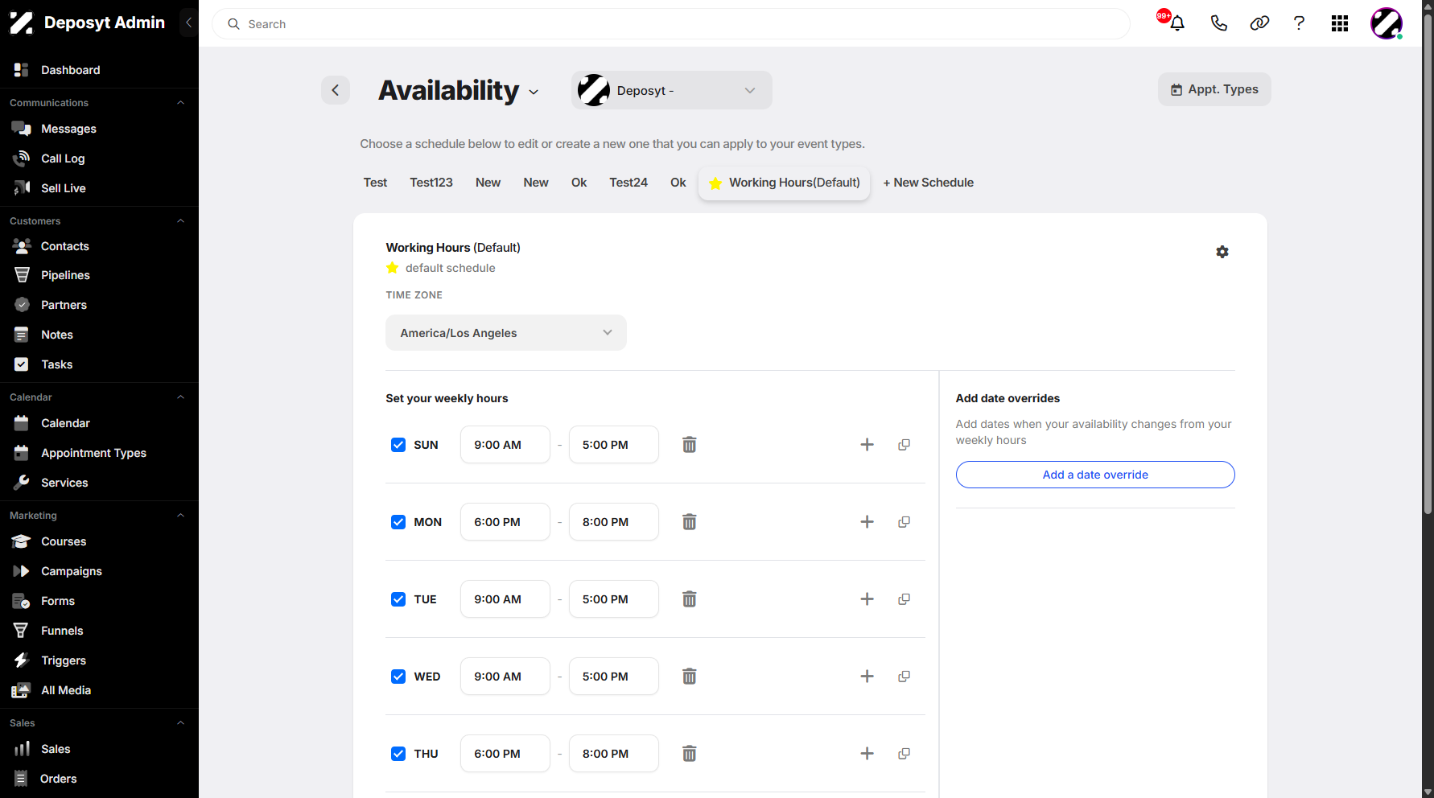Screen dimensions: 1434x798
Task: Click the Search input field
Action: [671, 24]
